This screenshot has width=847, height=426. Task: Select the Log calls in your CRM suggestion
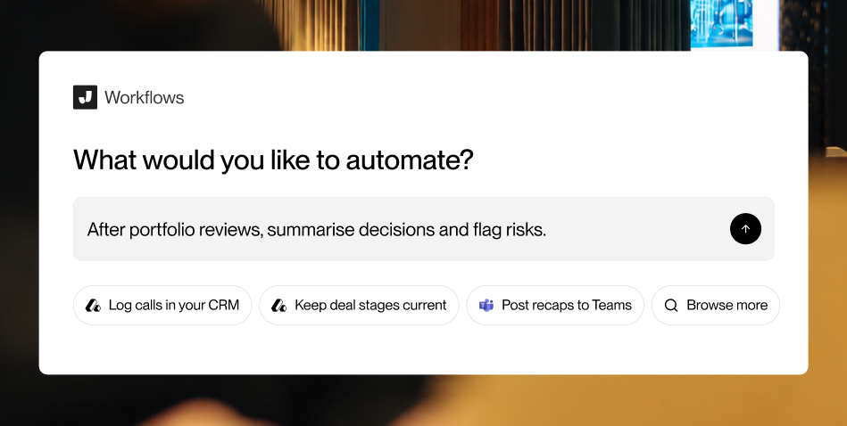[x=162, y=305]
